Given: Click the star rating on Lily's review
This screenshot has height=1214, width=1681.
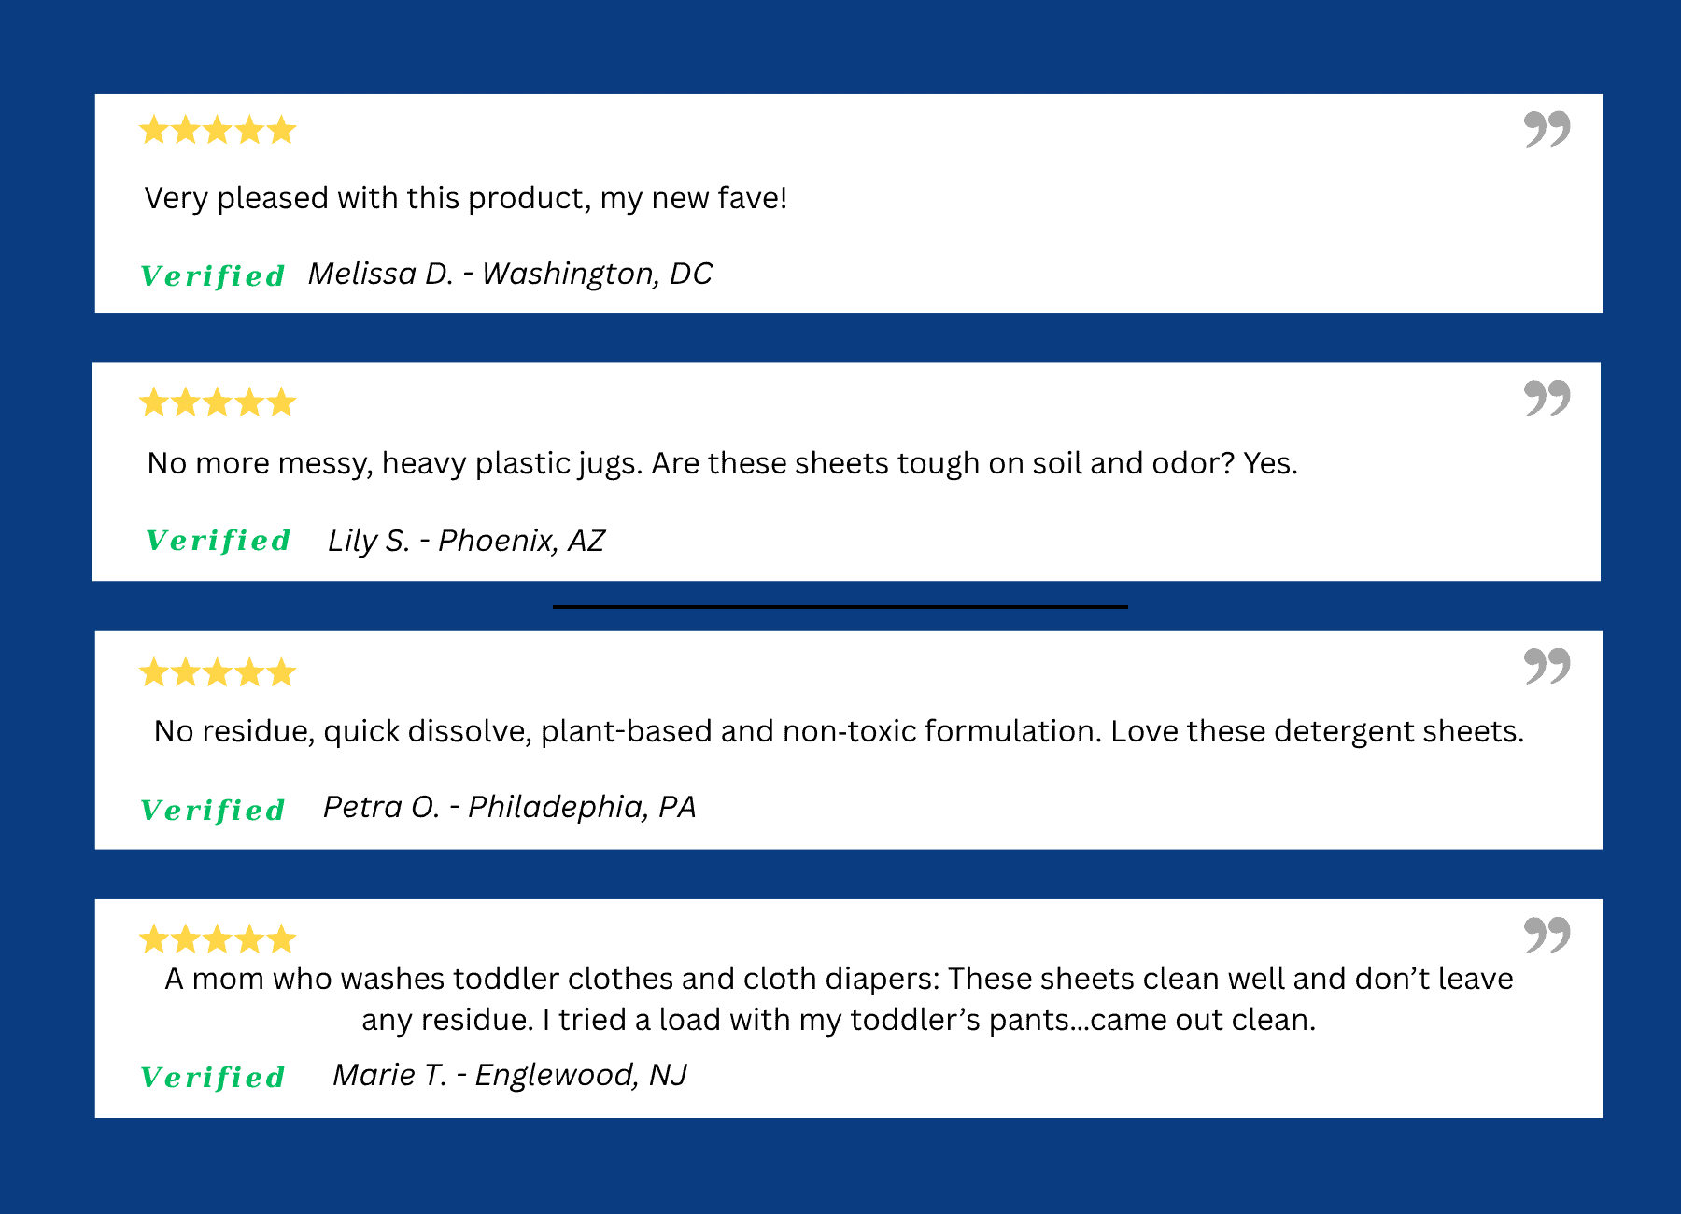Looking at the screenshot, I should (218, 402).
